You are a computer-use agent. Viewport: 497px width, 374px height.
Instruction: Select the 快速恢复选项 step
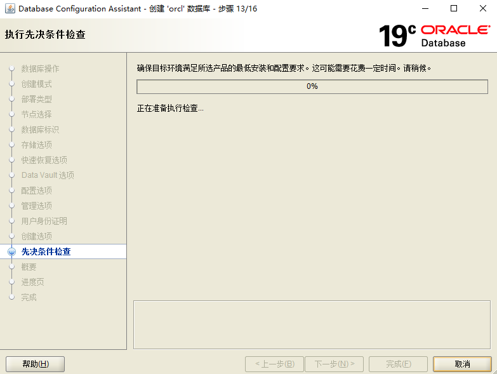pos(44,160)
